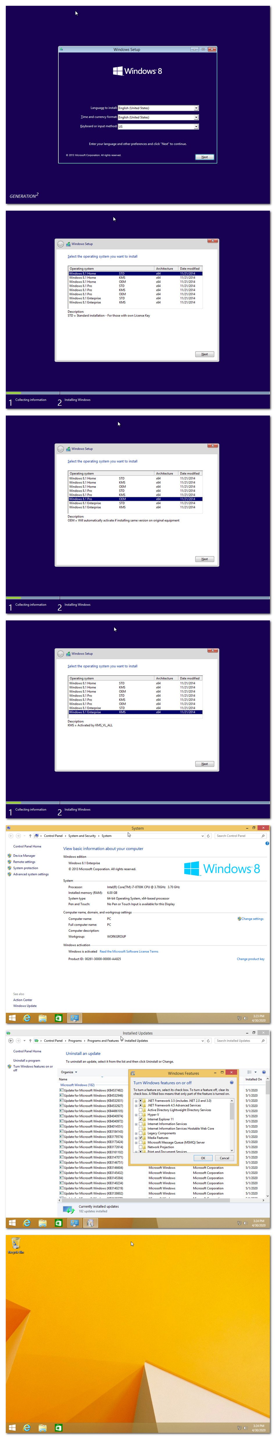The image size is (276, 1439).
Task: Open Store from taskbar under Installed Updates
Action: (58, 1223)
